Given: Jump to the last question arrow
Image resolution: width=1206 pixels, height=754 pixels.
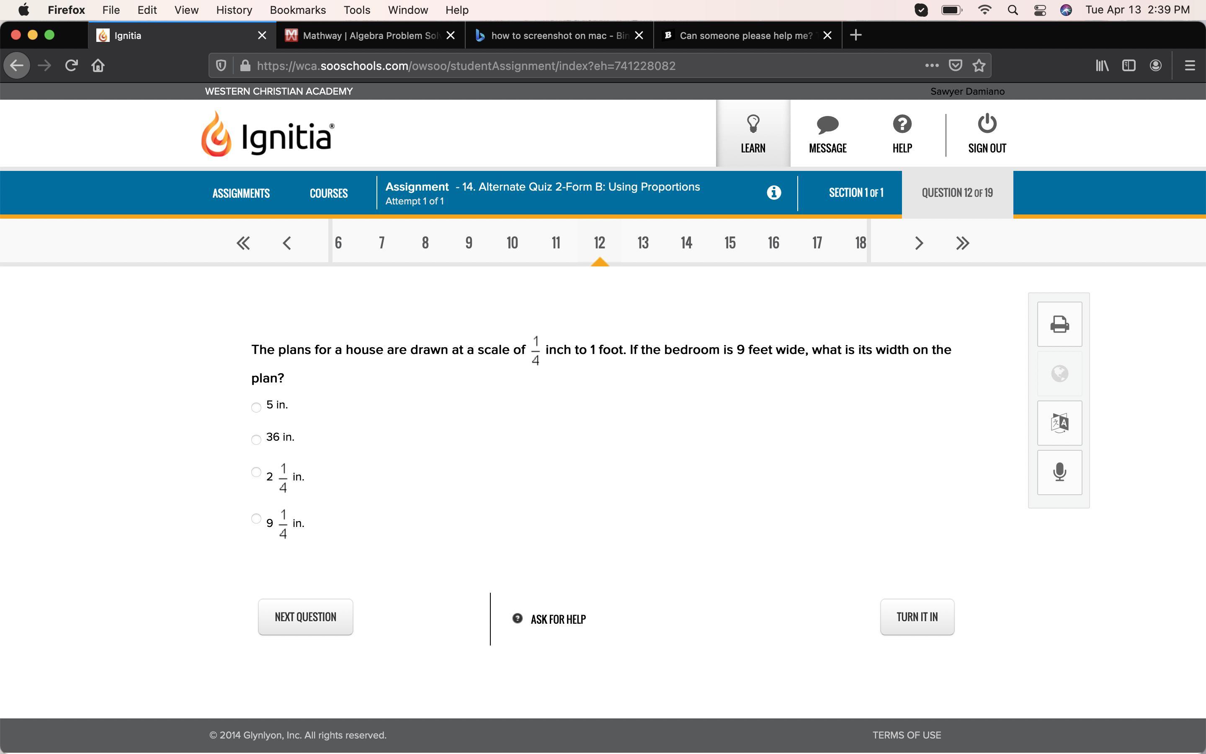Looking at the screenshot, I should click(x=962, y=243).
